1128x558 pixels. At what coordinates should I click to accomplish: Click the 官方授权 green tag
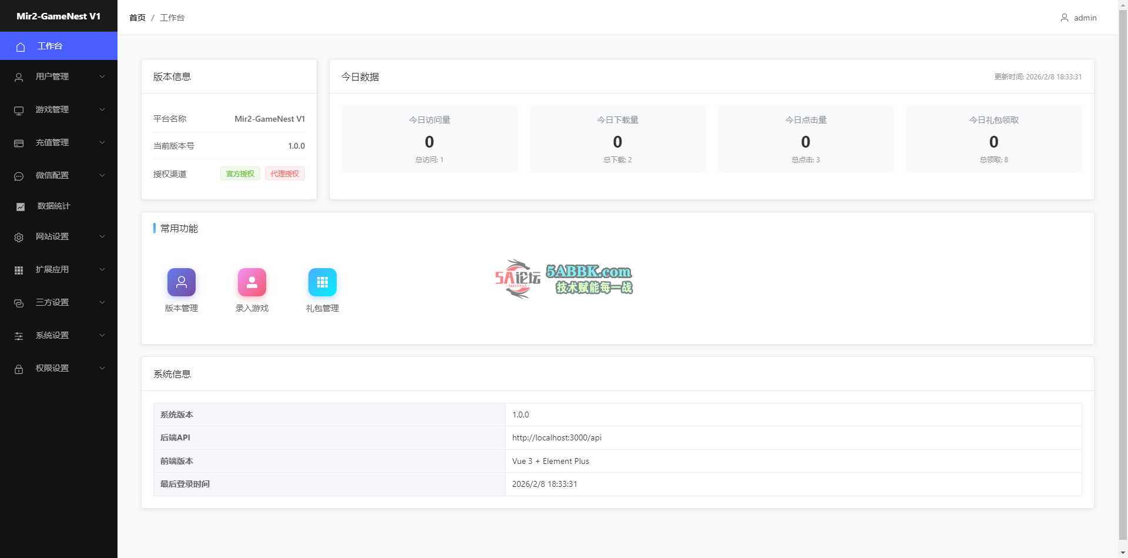[x=240, y=174]
